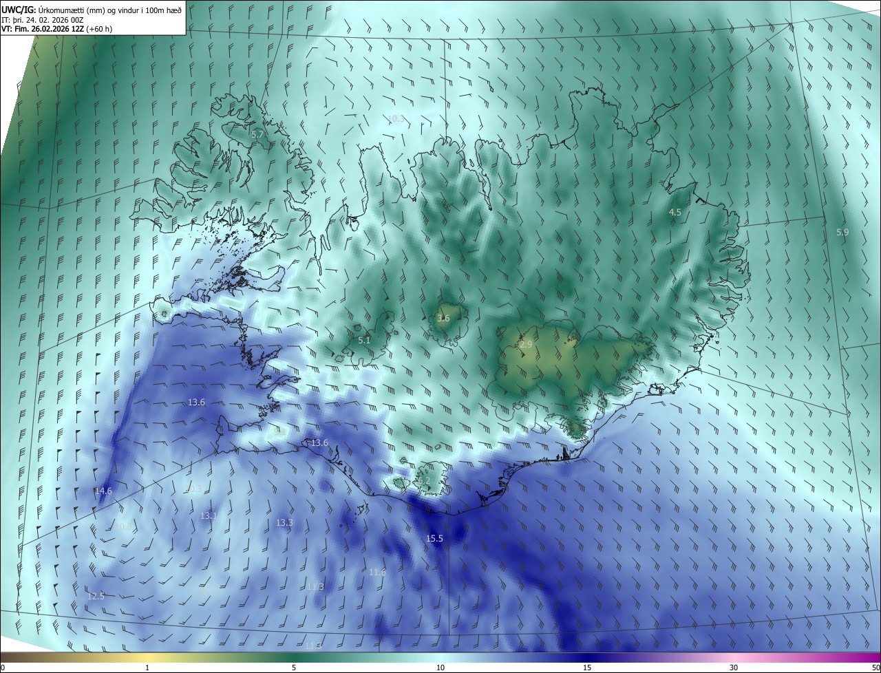The image size is (881, 673).
Task: Click the 4.5 value in east Iceland
Action: pos(675,213)
